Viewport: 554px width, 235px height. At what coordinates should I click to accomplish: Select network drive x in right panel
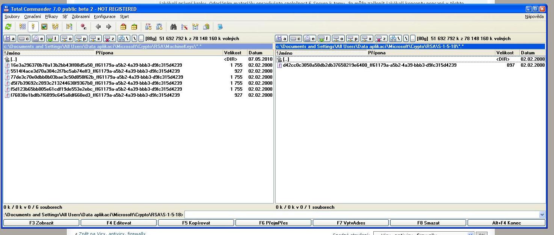coord(367,38)
